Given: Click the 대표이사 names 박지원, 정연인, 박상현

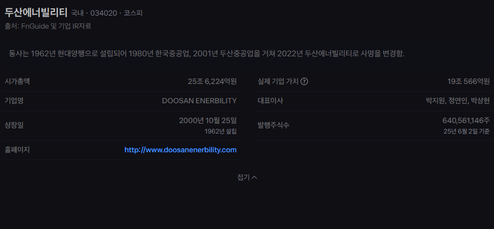Looking at the screenshot, I should click(458, 101).
